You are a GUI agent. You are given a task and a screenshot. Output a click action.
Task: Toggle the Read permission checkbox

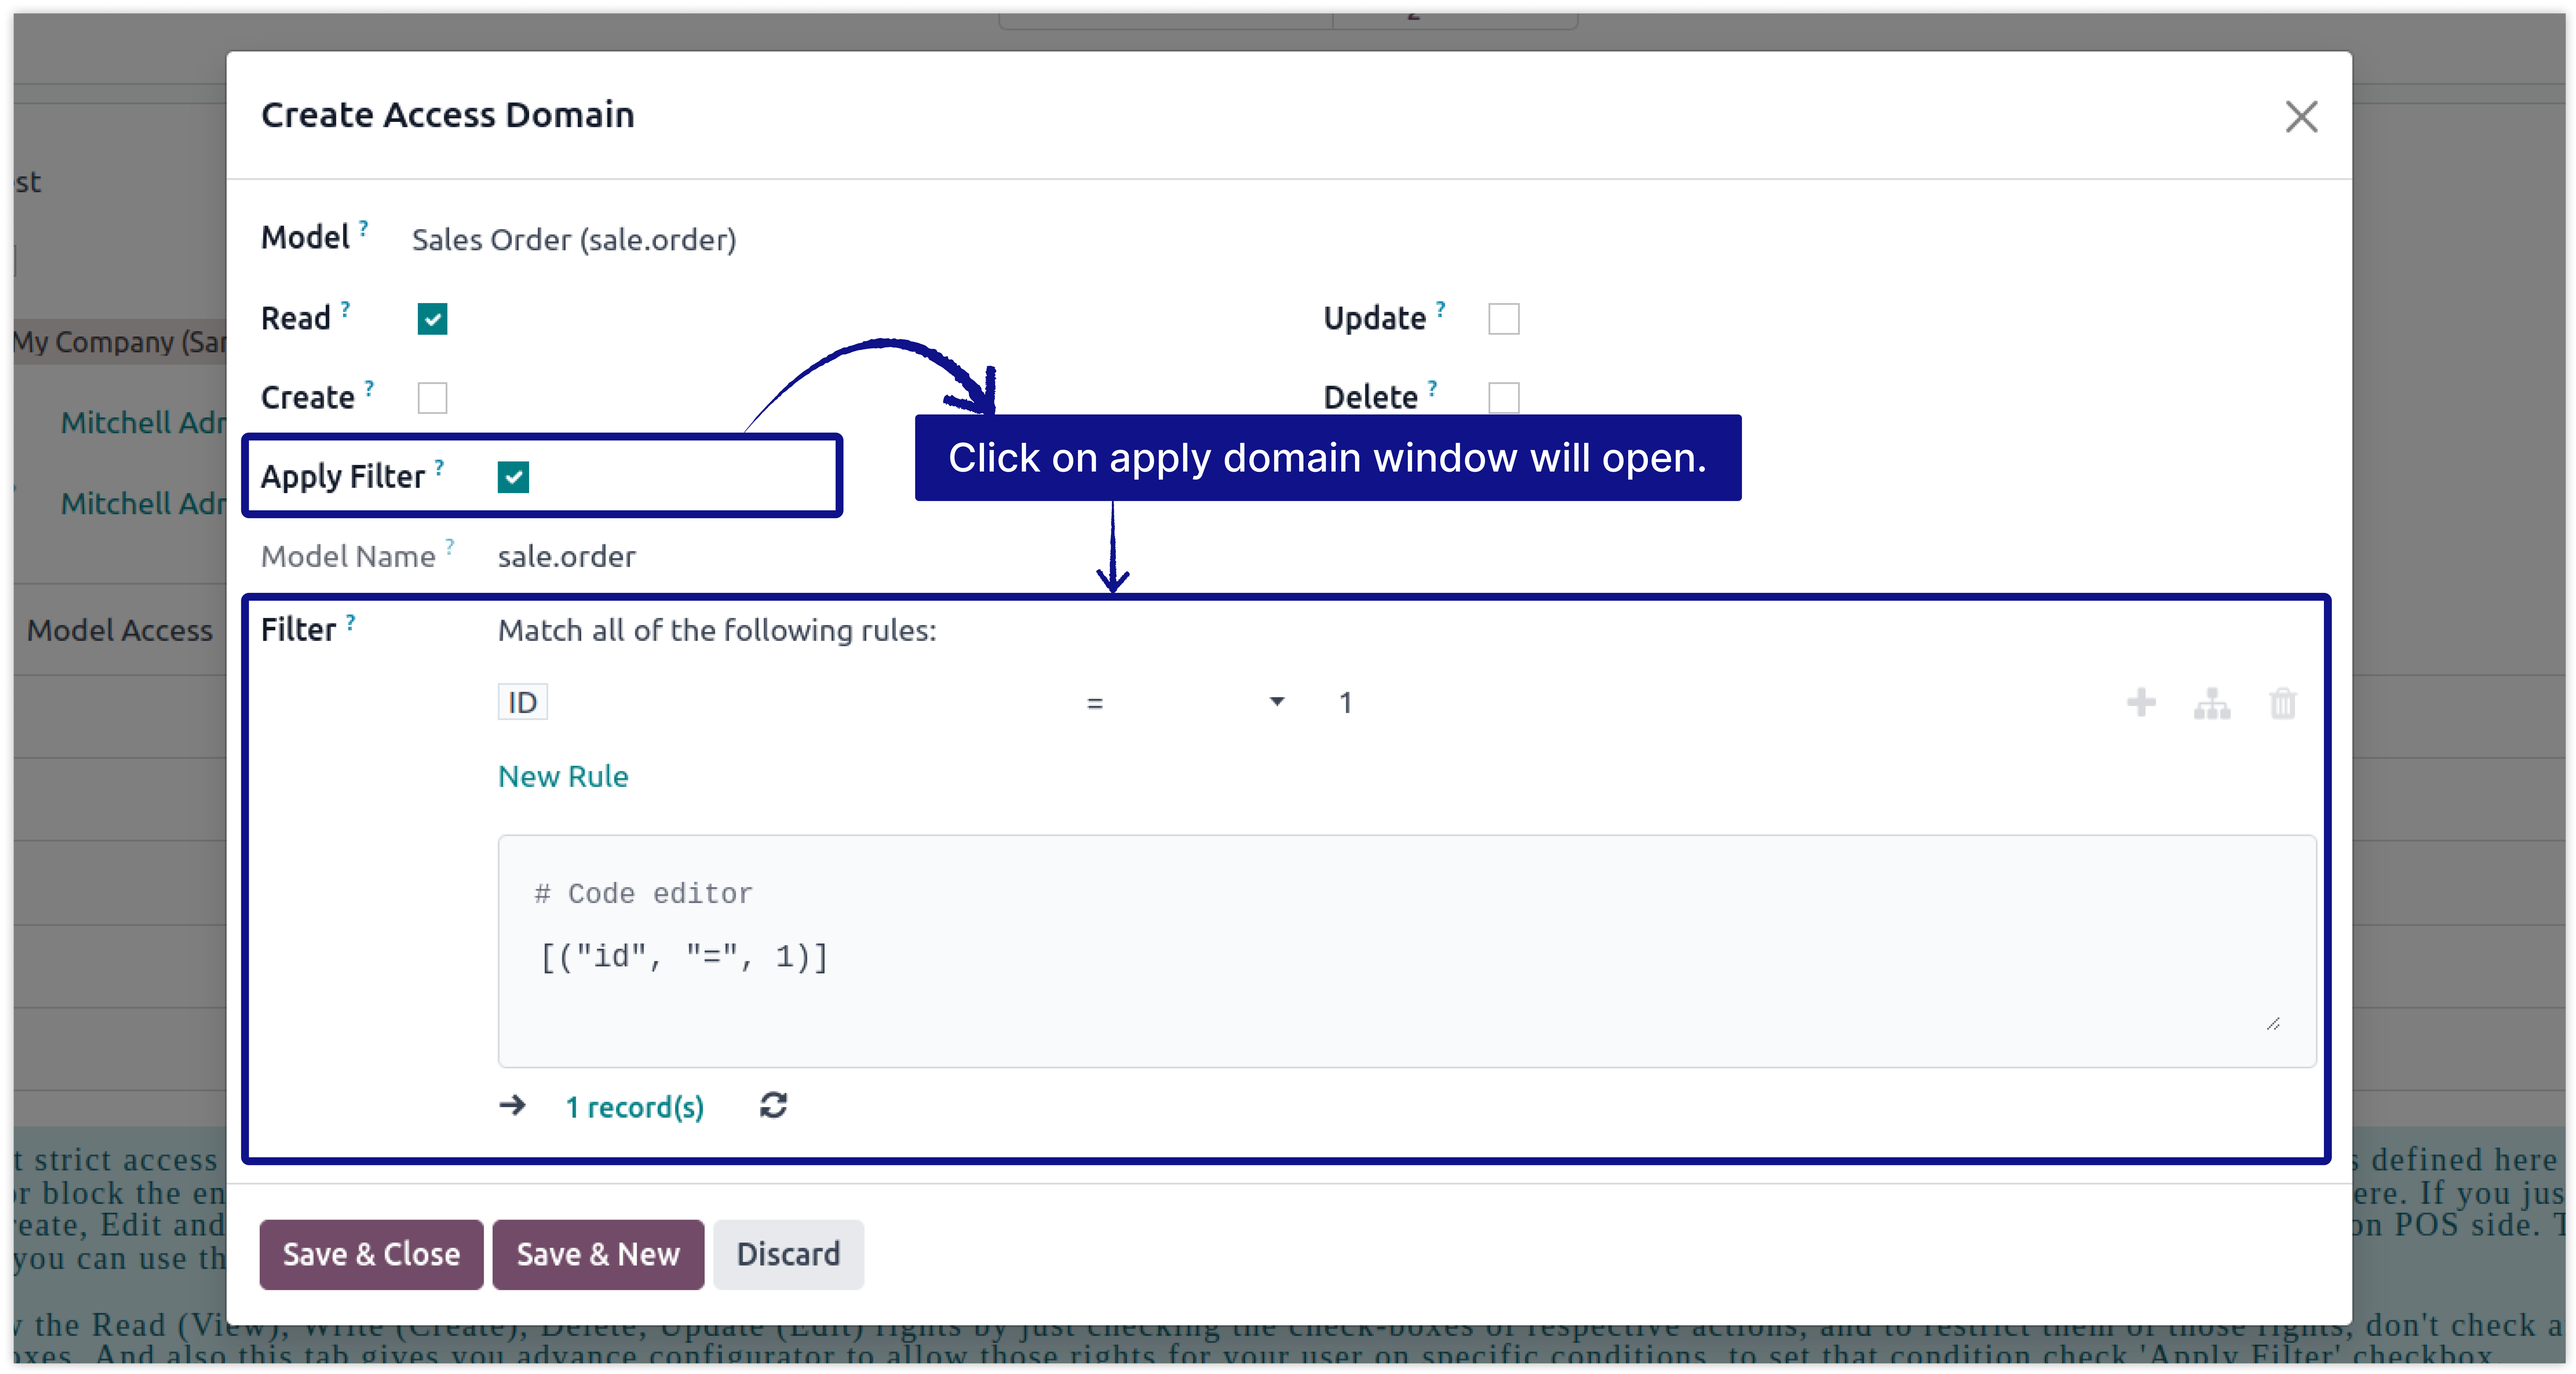[432, 319]
